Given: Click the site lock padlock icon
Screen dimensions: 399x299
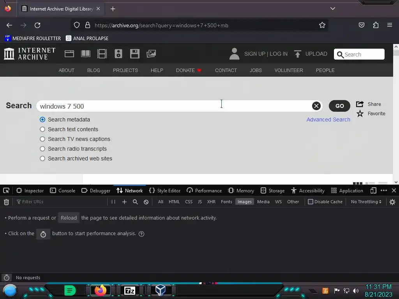Looking at the screenshot, I should coord(88,25).
